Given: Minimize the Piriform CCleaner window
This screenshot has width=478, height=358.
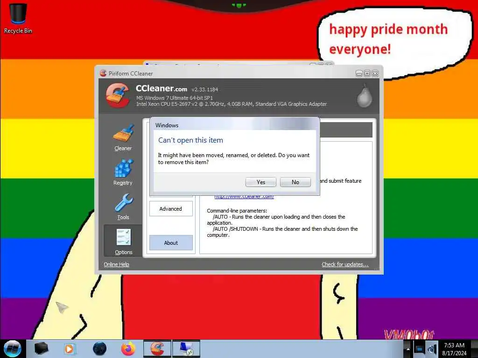Looking at the screenshot, I should coord(359,73).
